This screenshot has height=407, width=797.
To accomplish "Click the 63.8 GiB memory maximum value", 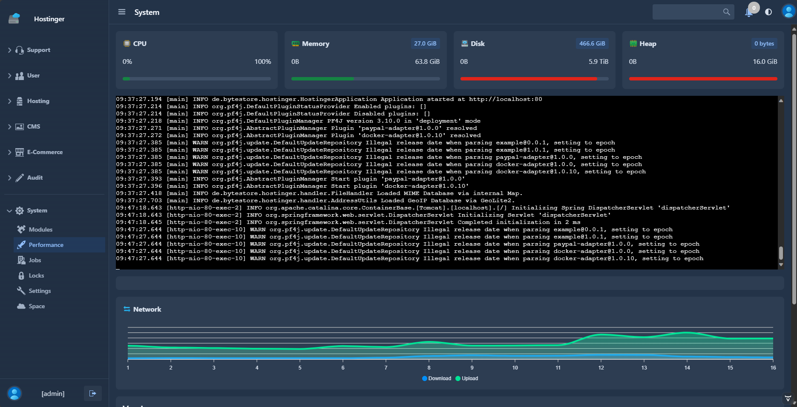I will pos(427,62).
